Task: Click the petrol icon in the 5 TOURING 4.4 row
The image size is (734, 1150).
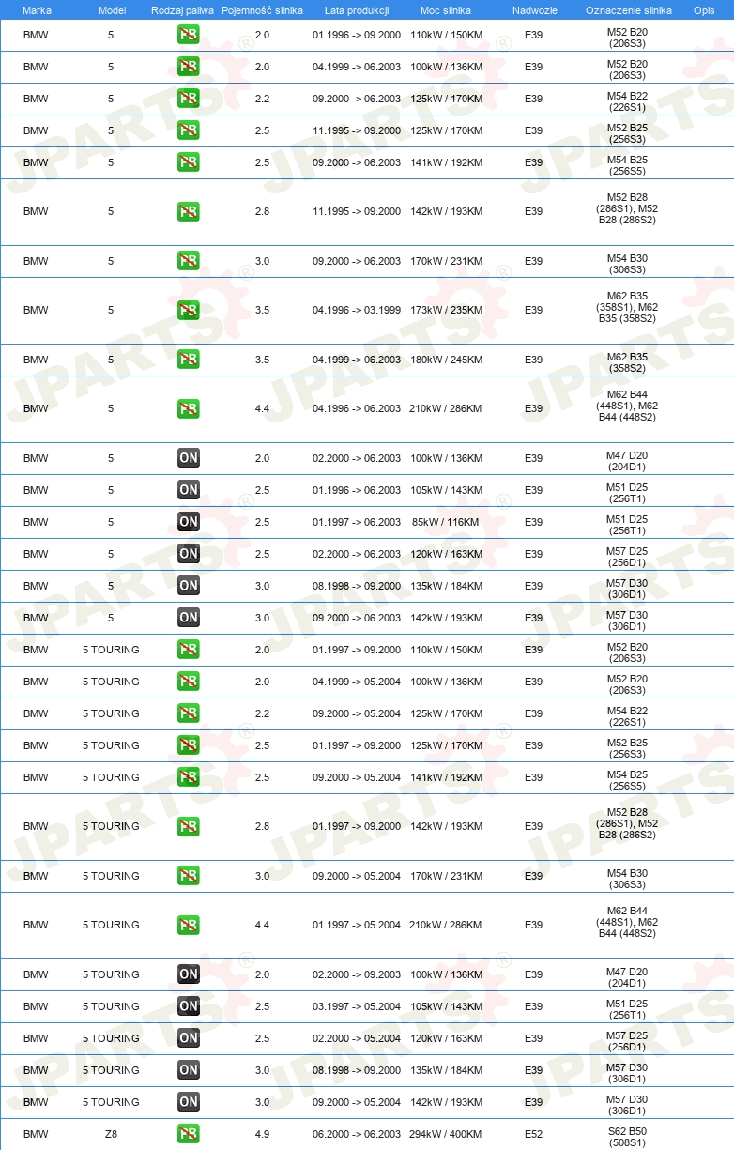Action: [189, 925]
